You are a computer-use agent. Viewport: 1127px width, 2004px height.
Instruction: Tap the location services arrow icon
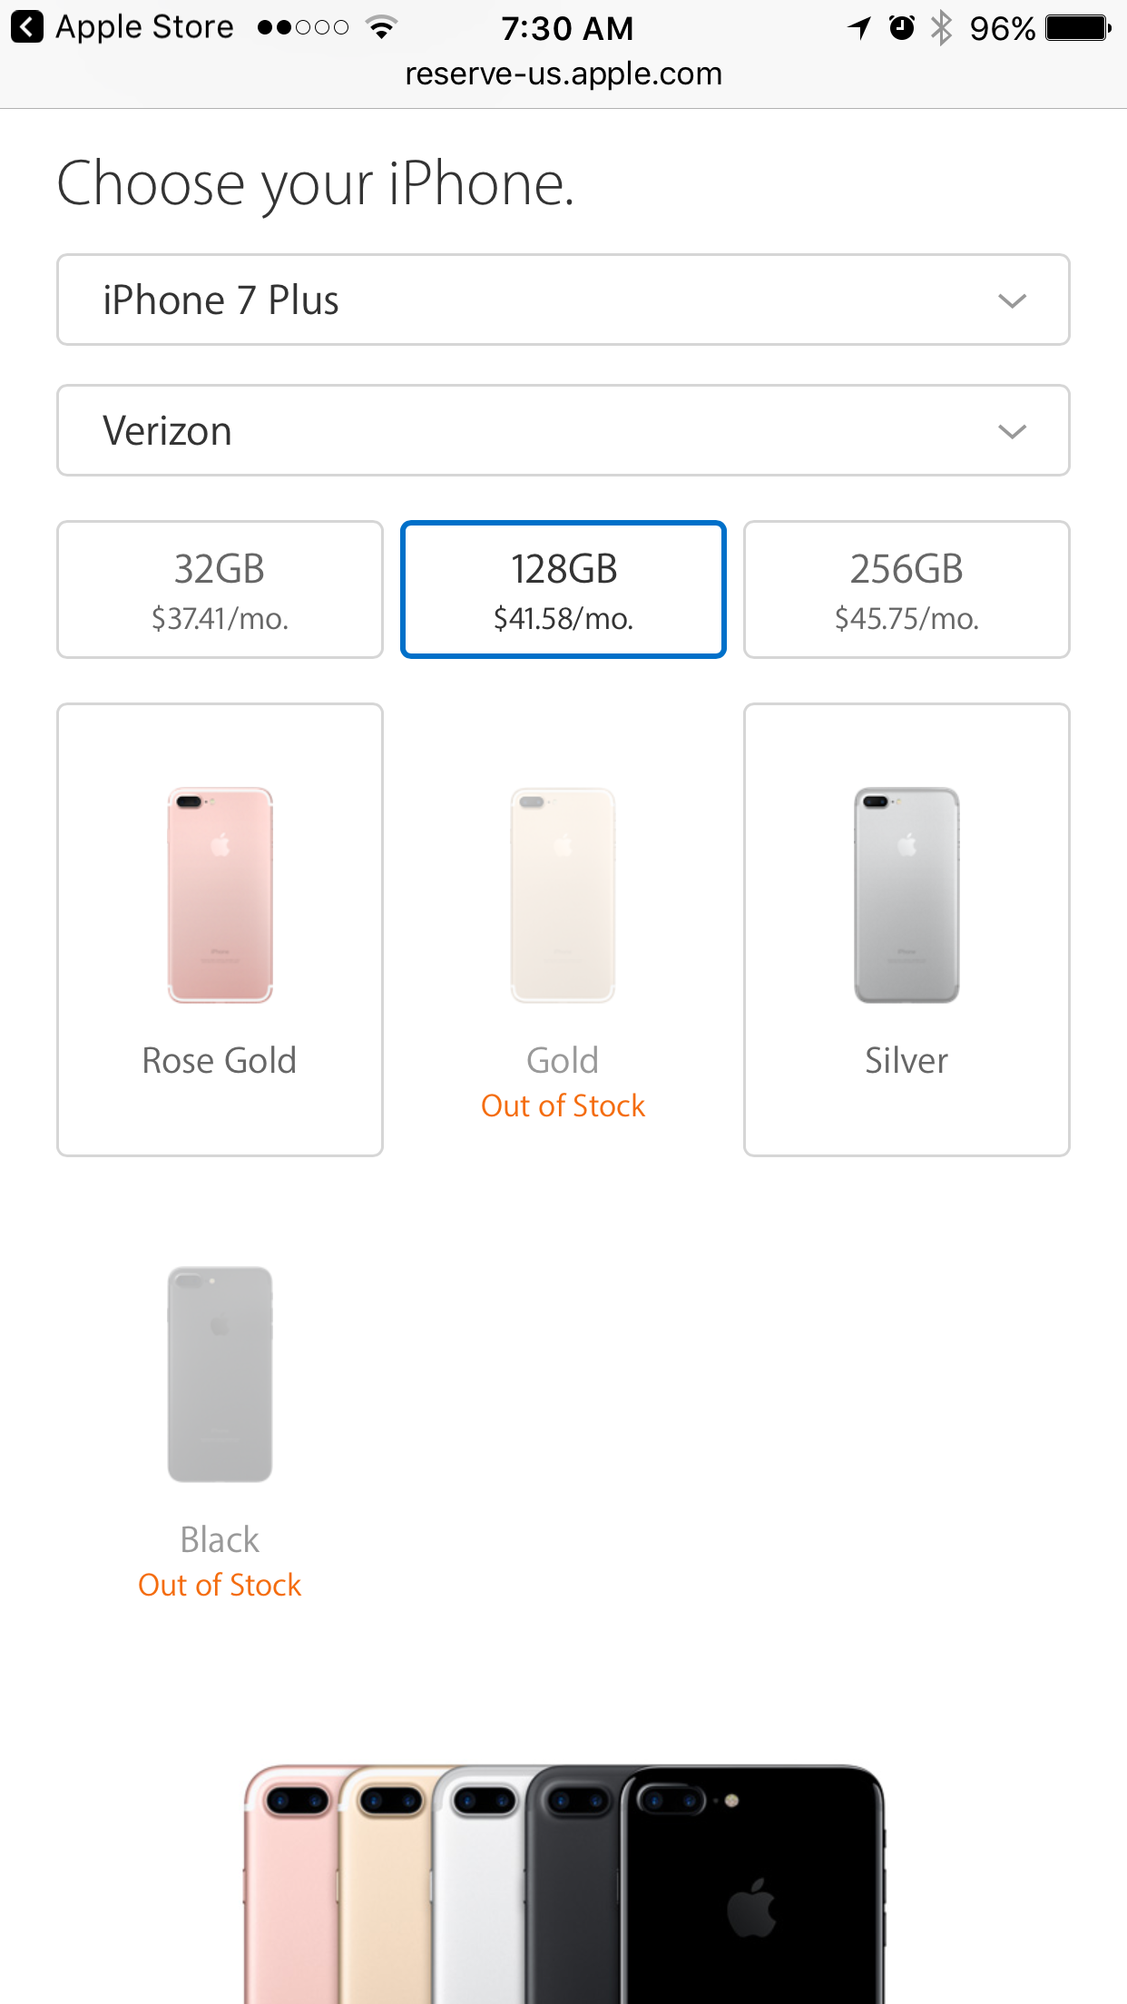pyautogui.click(x=859, y=28)
